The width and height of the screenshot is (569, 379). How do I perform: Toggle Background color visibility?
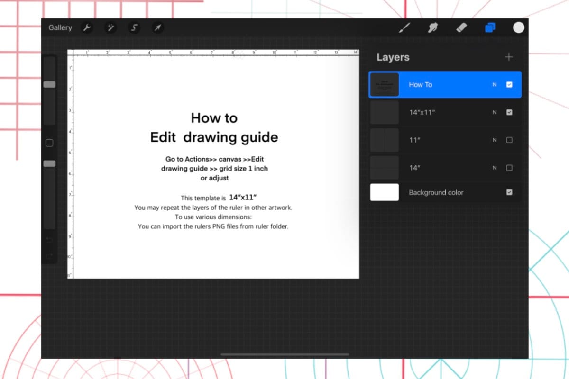coord(509,192)
